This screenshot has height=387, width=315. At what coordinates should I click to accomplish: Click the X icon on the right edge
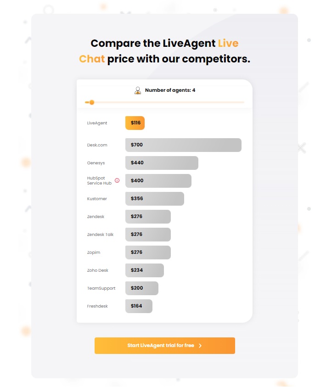[301, 148]
